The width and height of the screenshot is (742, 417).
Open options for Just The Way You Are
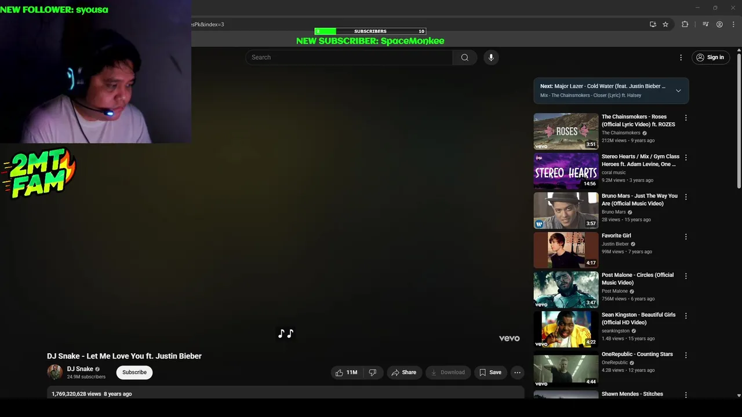coord(686,197)
